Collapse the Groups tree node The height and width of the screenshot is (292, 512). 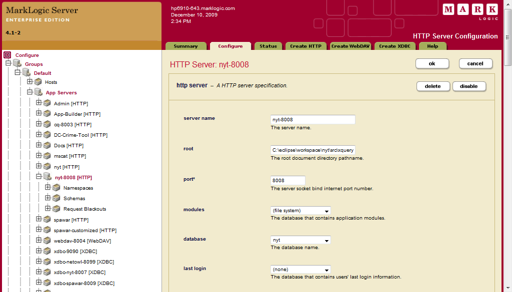[8, 63]
